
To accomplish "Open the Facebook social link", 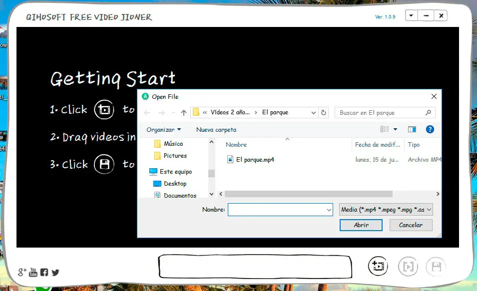I will coord(44,272).
